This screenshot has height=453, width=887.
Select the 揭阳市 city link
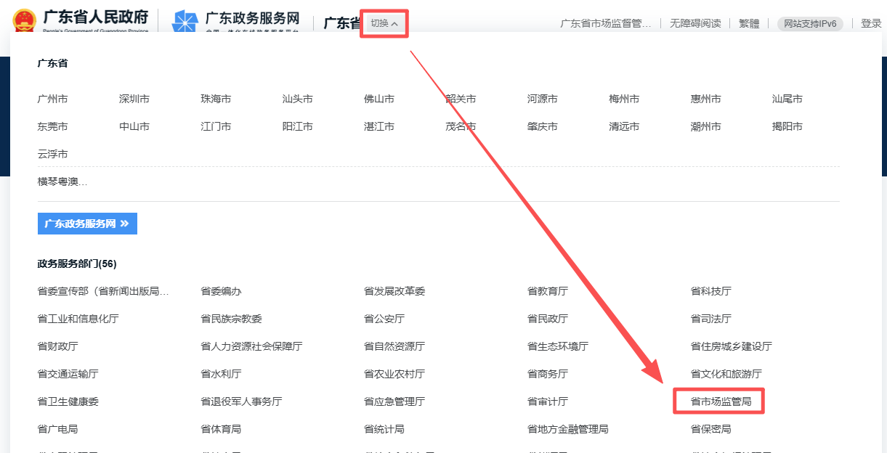coord(787,126)
